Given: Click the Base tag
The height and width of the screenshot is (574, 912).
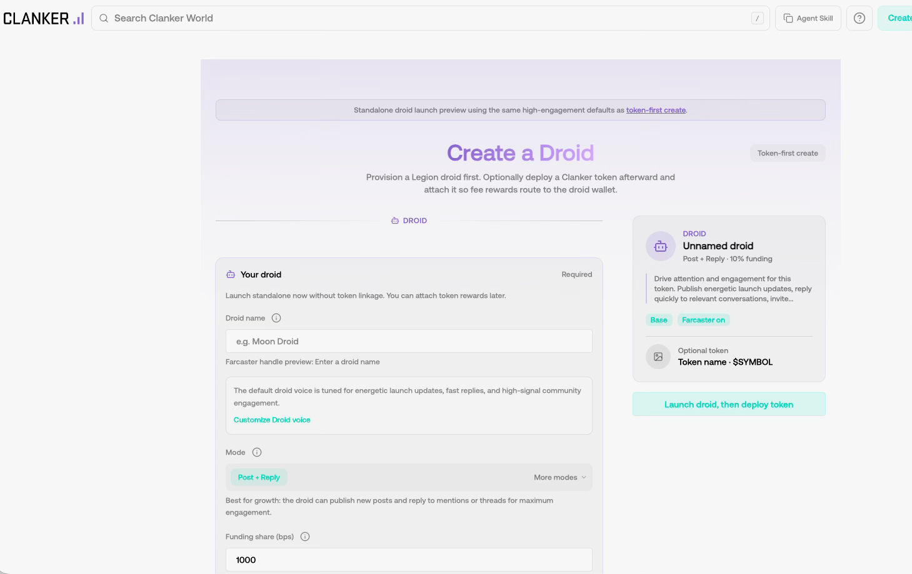Looking at the screenshot, I should click(x=659, y=320).
